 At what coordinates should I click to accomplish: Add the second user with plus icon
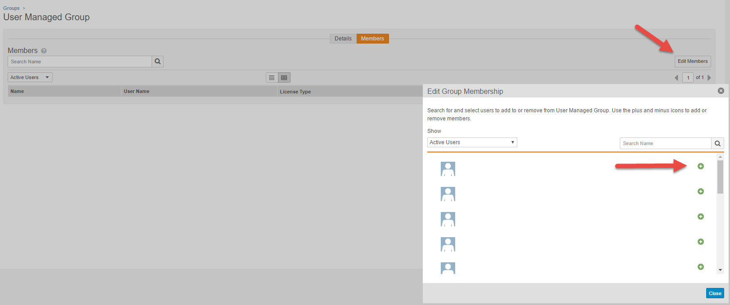[700, 191]
